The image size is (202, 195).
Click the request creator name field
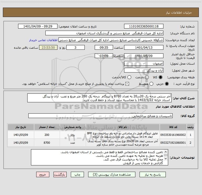(111, 40)
